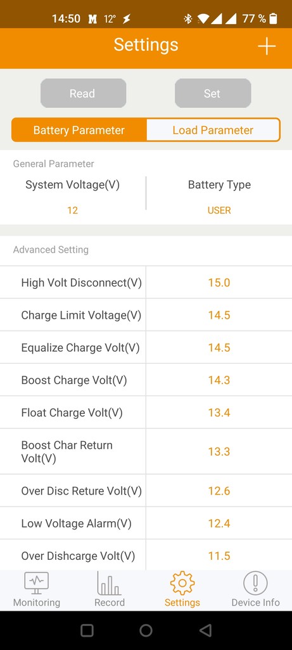The width and height of the screenshot is (292, 650).
Task: Switch to the Battery Parameter tab
Action: coord(79,130)
